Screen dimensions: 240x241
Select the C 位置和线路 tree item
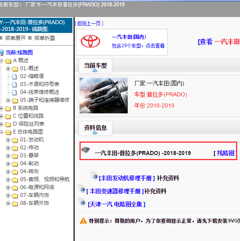(x=28, y=116)
